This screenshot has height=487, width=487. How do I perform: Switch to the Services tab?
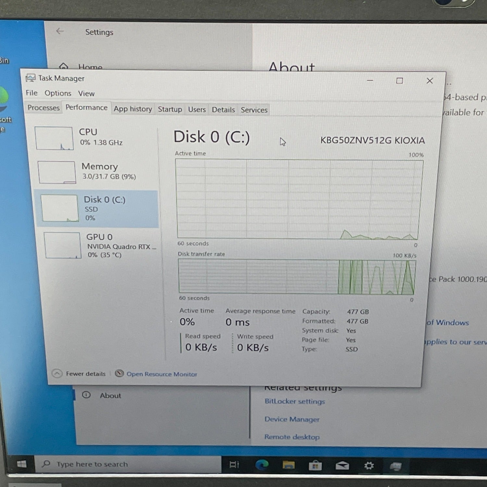(254, 110)
